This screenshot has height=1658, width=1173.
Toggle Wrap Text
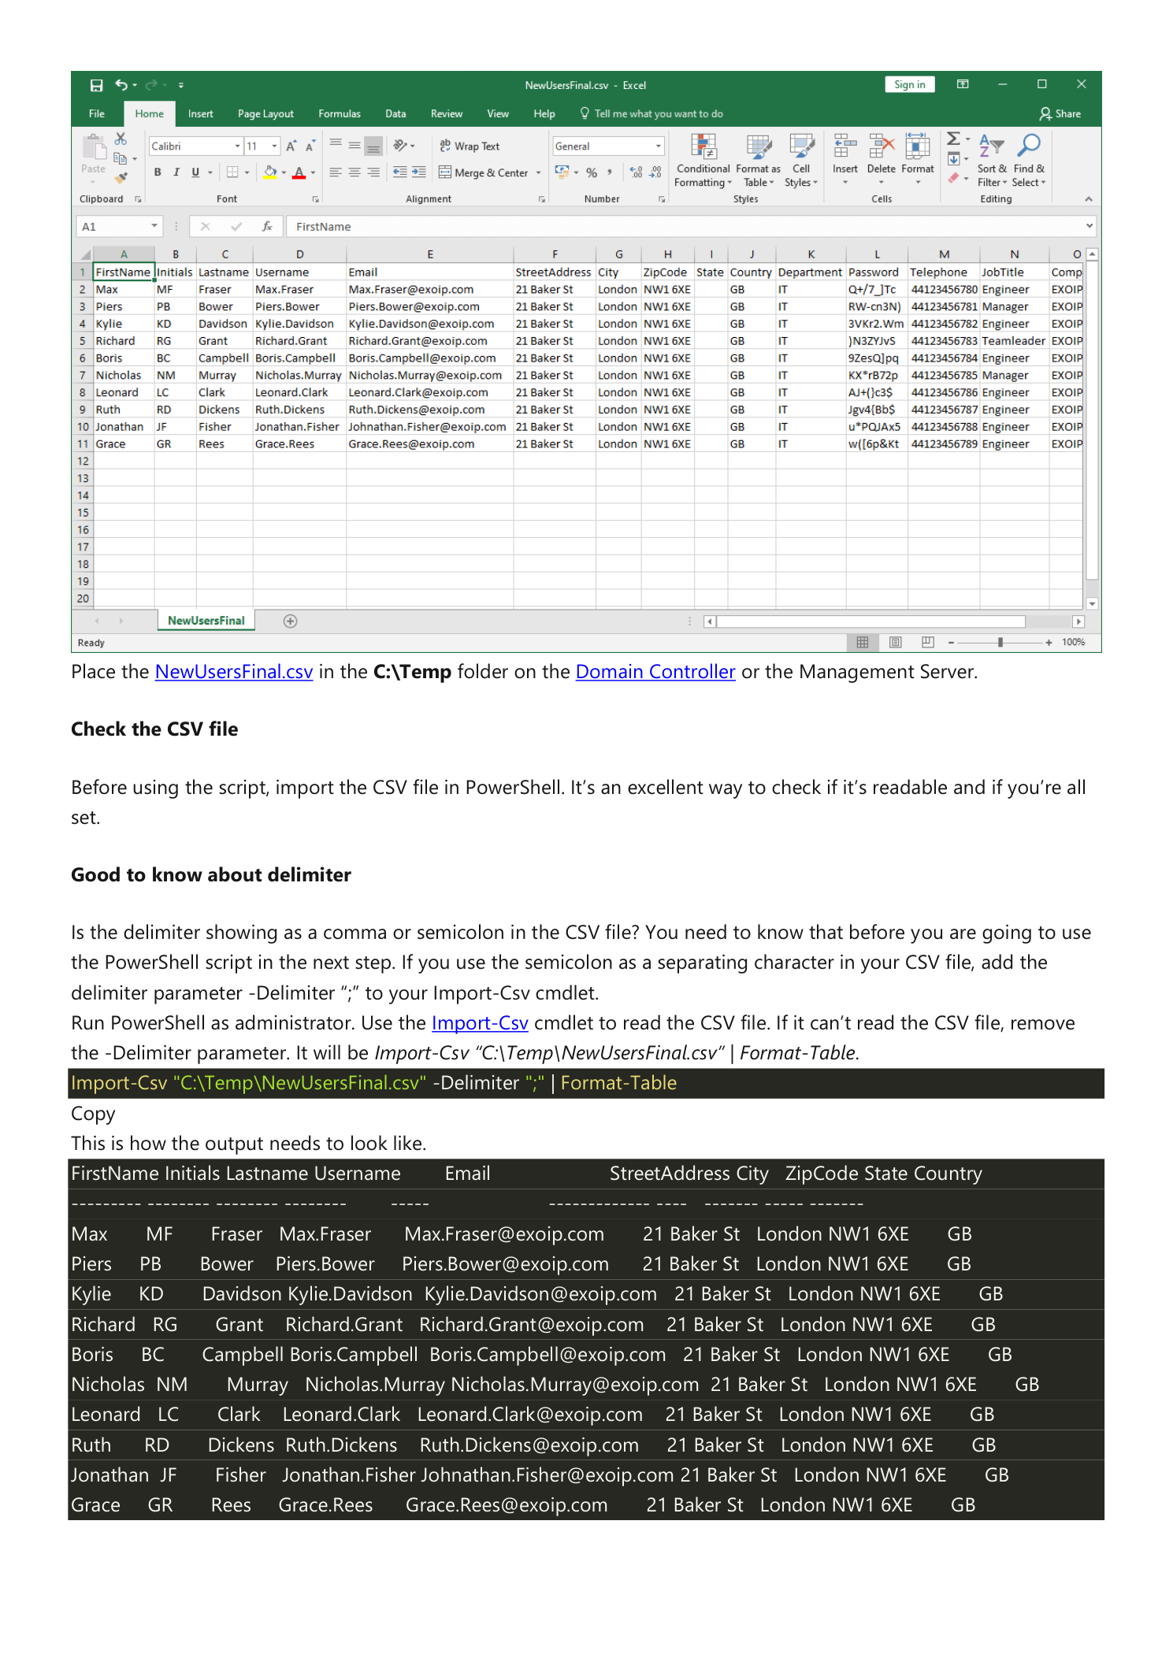click(470, 147)
